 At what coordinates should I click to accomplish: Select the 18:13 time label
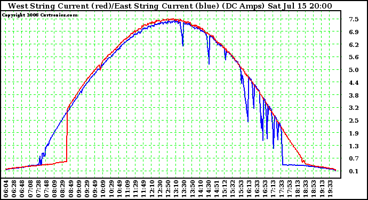(x=298, y=189)
